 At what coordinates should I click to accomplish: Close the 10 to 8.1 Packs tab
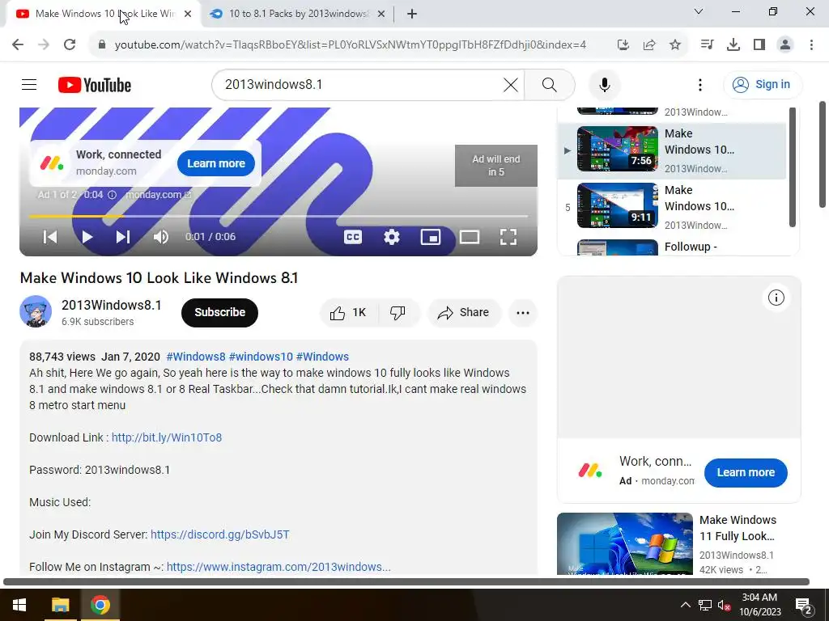click(380, 14)
